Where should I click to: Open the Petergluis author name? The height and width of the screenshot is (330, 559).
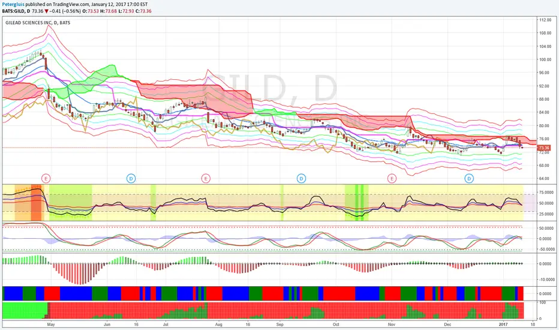[x=13, y=5]
